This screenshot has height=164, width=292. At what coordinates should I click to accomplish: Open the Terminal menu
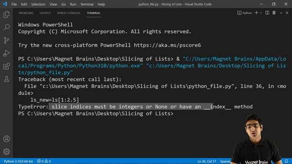87,4
